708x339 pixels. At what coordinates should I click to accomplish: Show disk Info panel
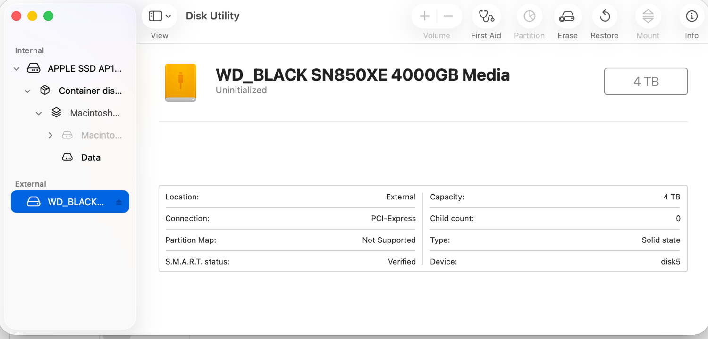691,17
